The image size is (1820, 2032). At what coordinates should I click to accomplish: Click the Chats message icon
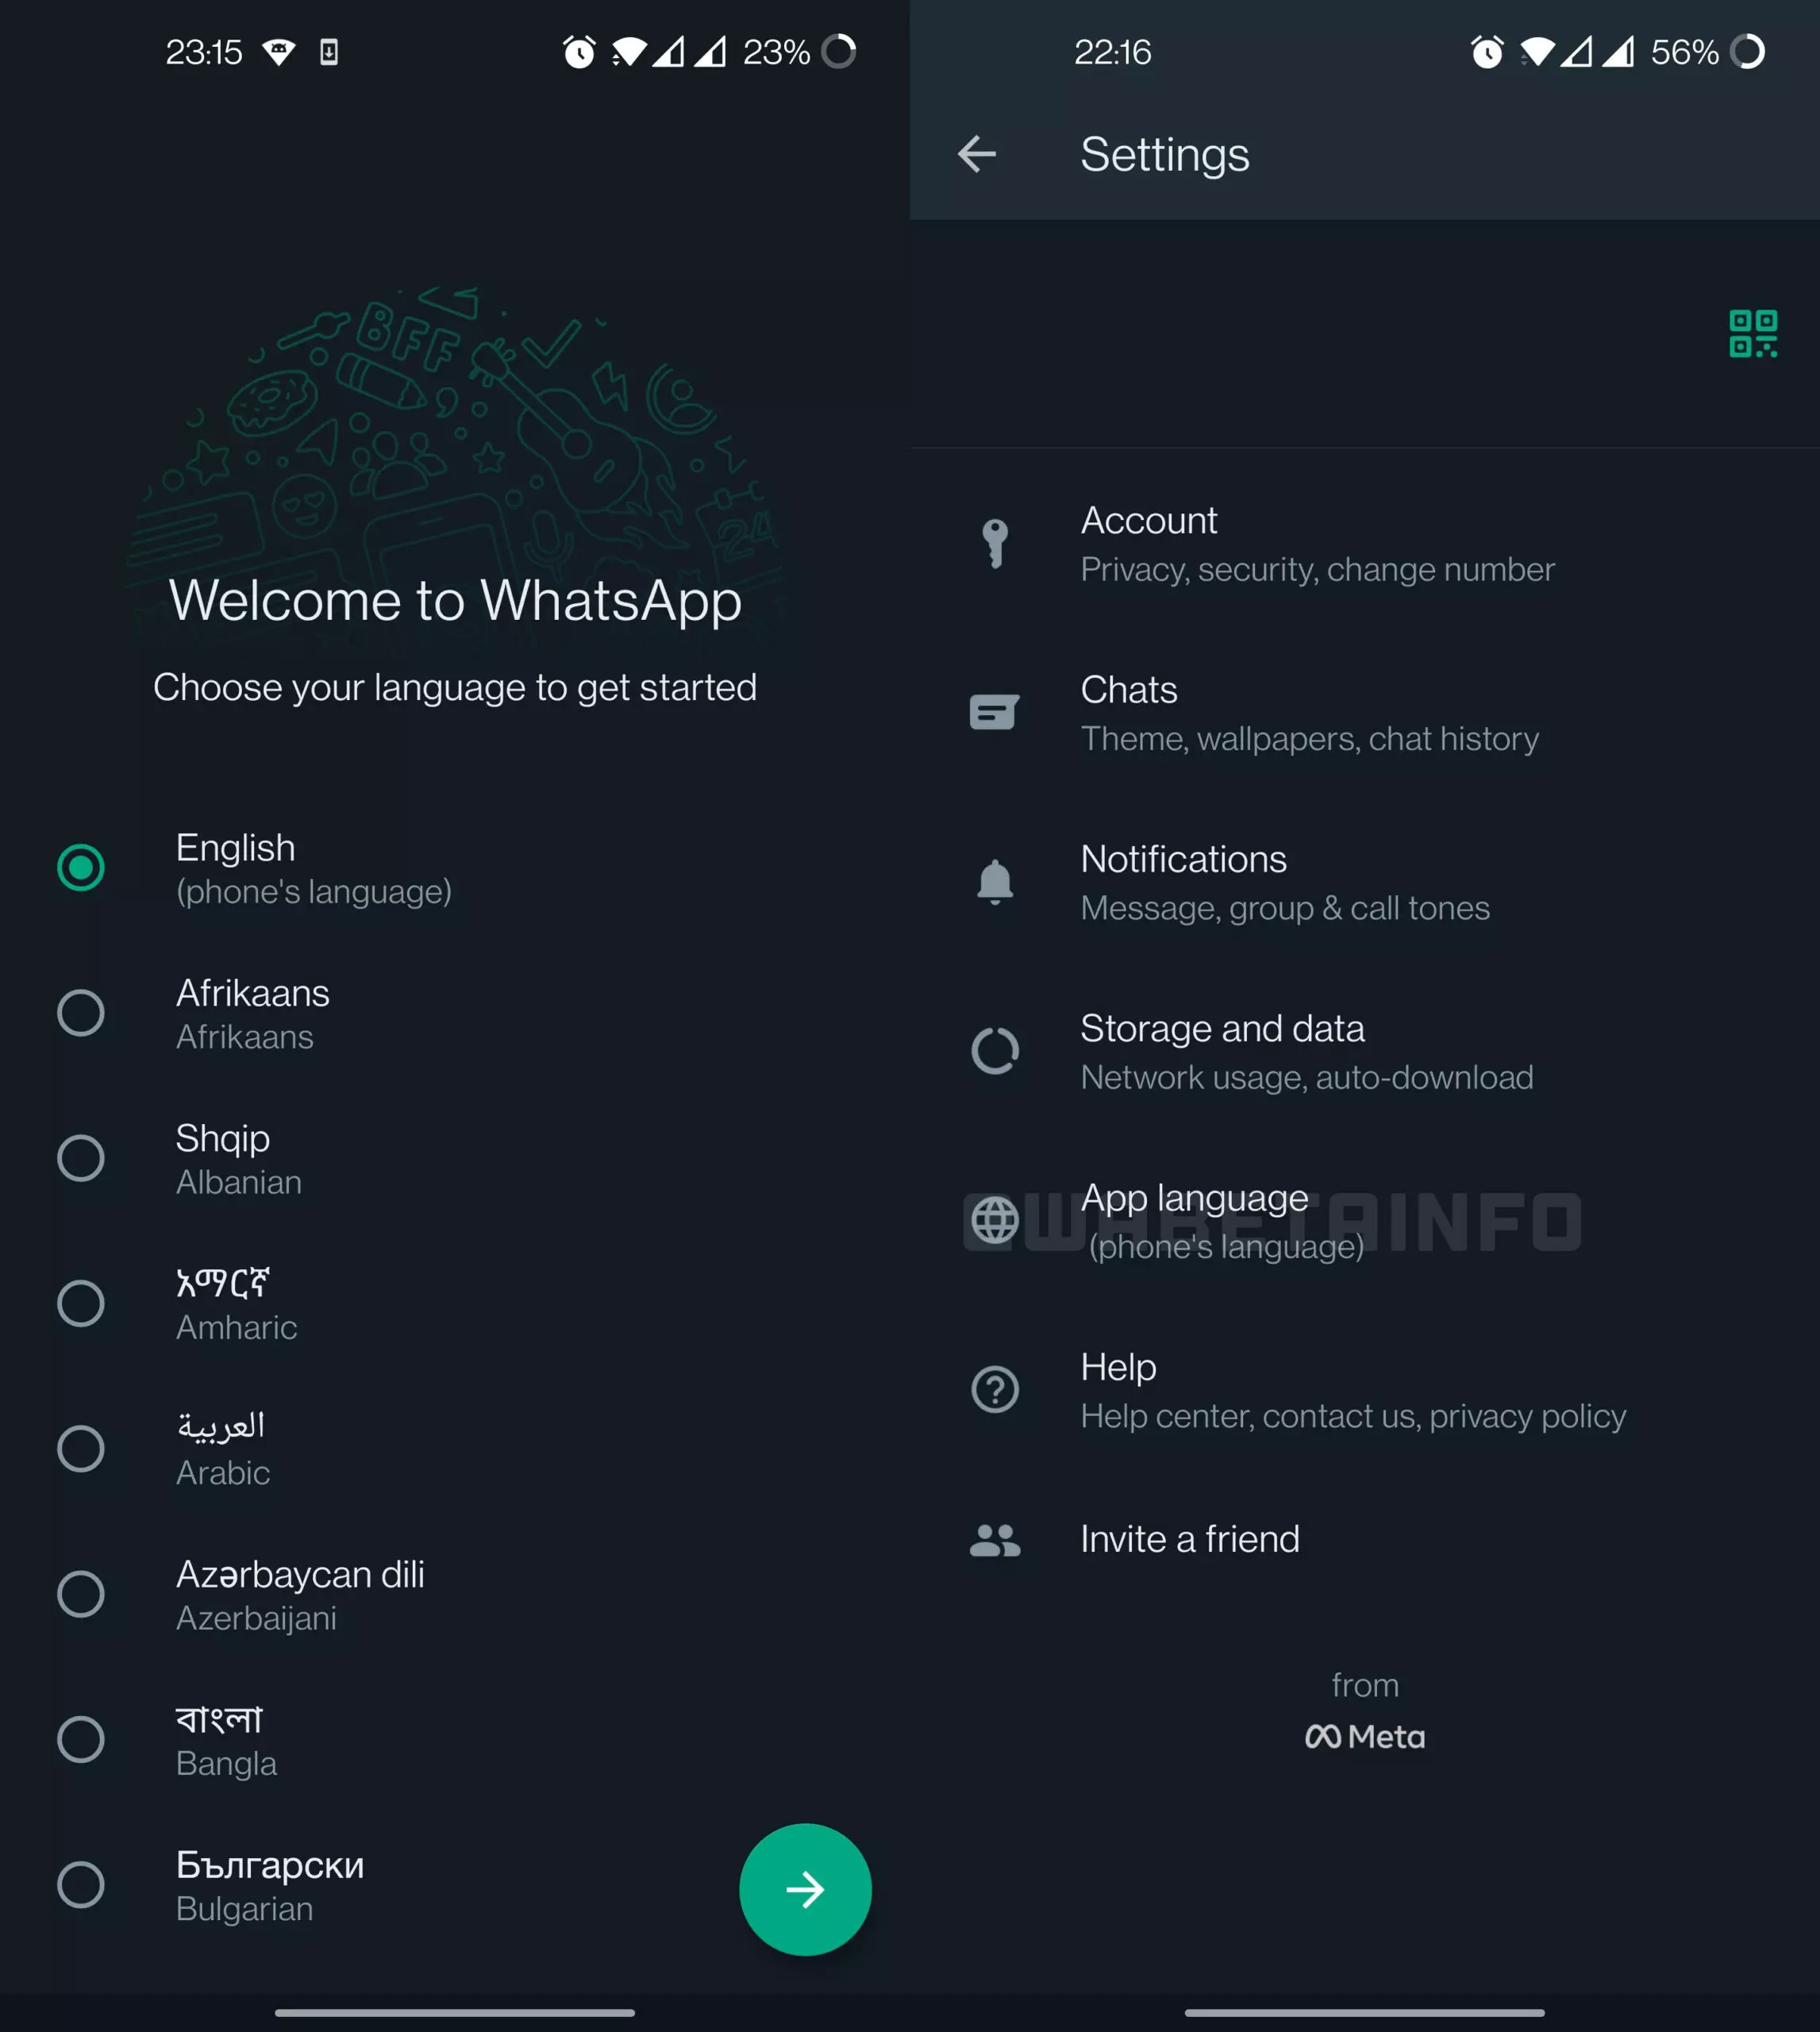(994, 713)
